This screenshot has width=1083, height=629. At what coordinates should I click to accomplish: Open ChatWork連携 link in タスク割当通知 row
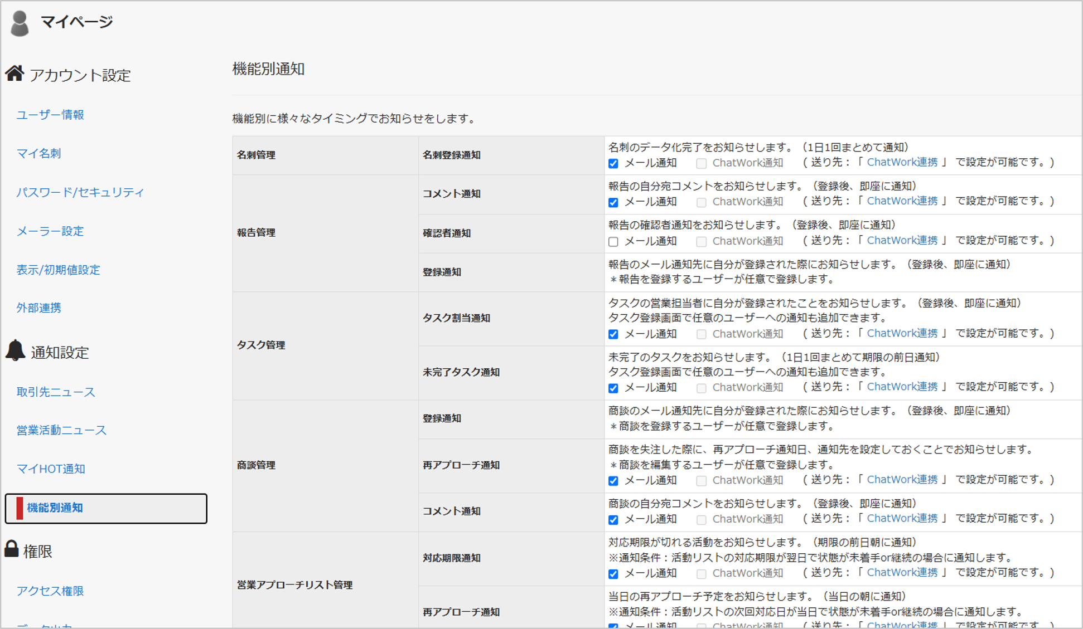tap(902, 333)
